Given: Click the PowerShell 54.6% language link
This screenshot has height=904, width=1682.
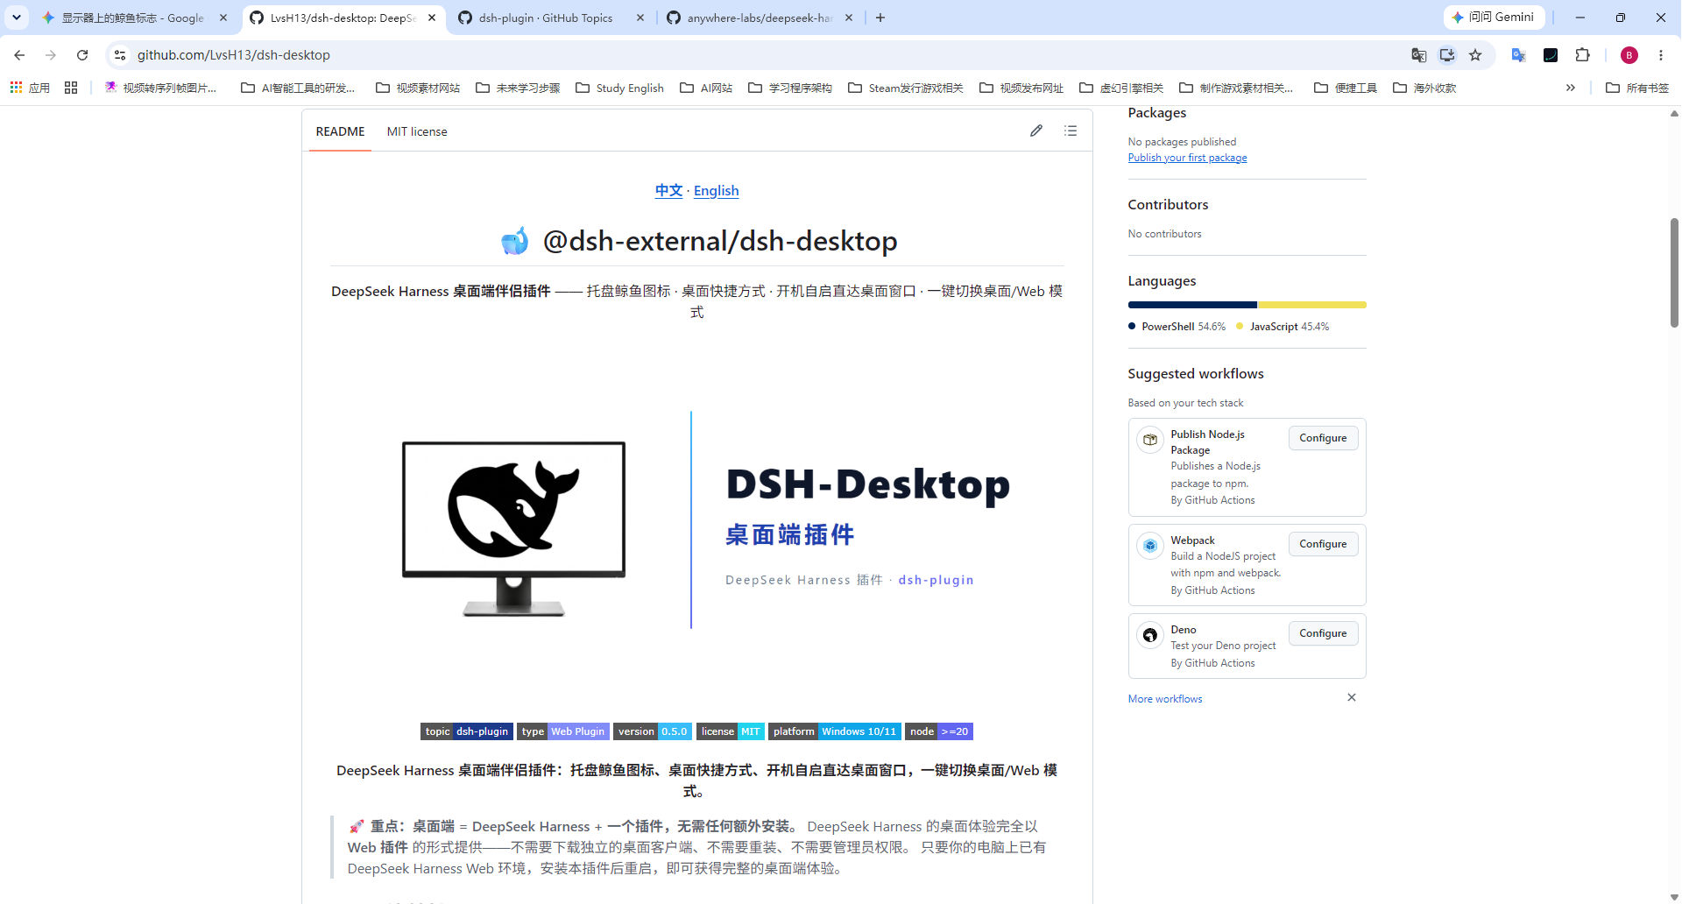Looking at the screenshot, I should pyautogui.click(x=1177, y=327).
